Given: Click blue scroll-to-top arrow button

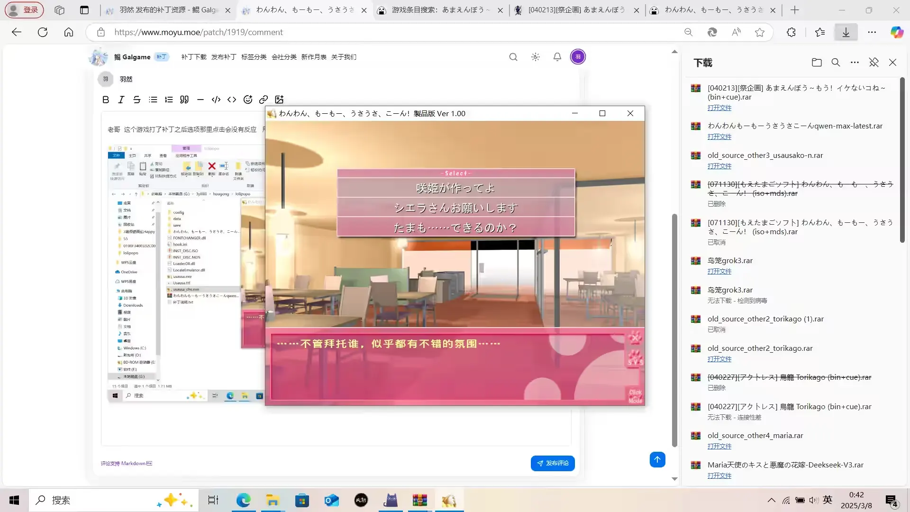Looking at the screenshot, I should 657,459.
